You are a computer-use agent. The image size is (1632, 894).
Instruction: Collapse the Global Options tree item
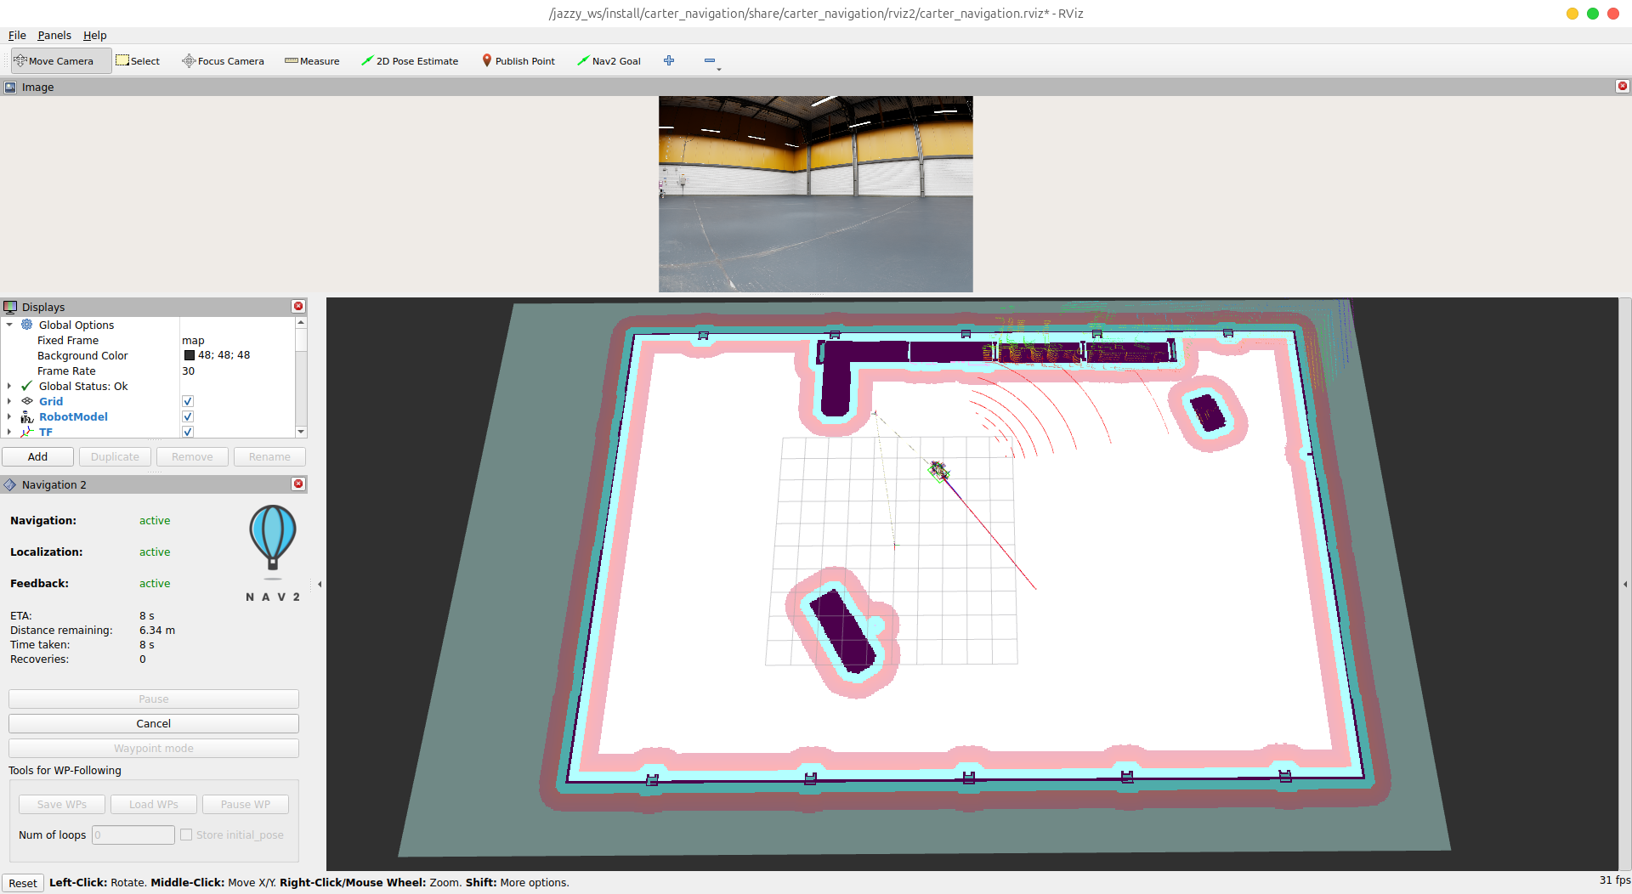tap(9, 325)
